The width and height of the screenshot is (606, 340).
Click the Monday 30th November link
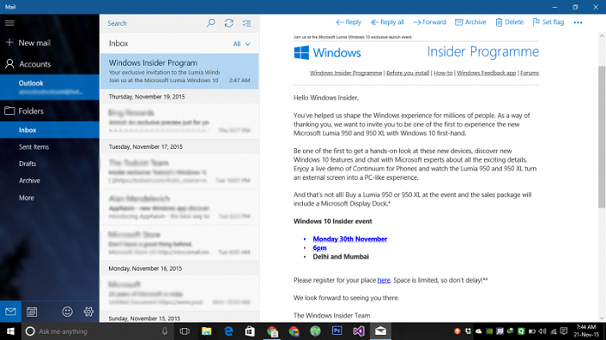pyautogui.click(x=350, y=239)
